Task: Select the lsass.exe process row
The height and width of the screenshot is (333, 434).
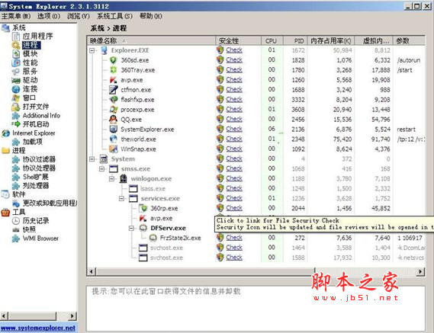Action: 256,189
